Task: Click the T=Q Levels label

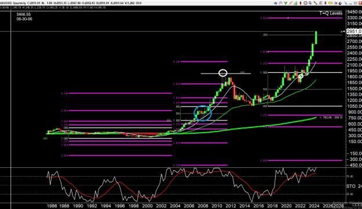Action: (331, 13)
